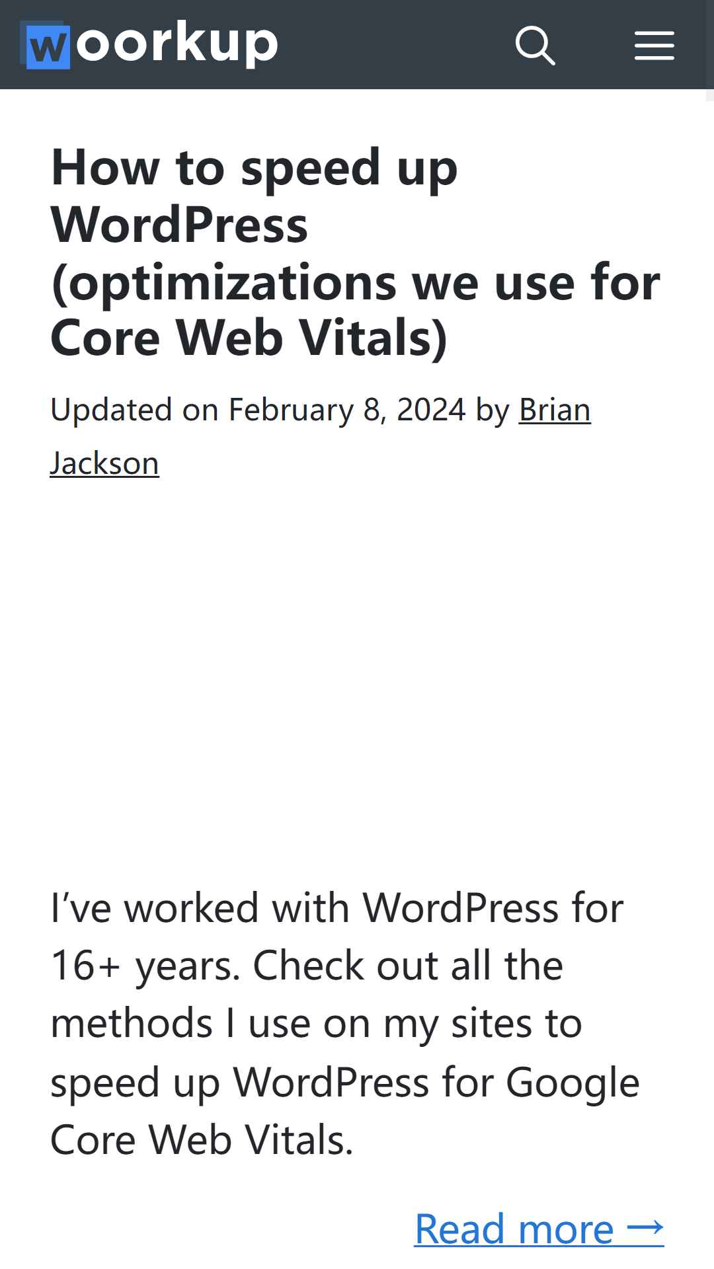The height and width of the screenshot is (1269, 714).
Task: Open the search magnifier icon
Action: 535,45
